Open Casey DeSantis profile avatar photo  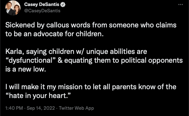point(13,8)
